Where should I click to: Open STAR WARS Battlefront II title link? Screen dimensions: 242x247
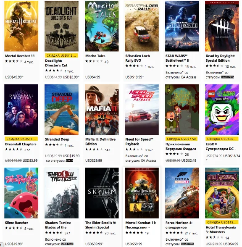[x=177, y=58]
